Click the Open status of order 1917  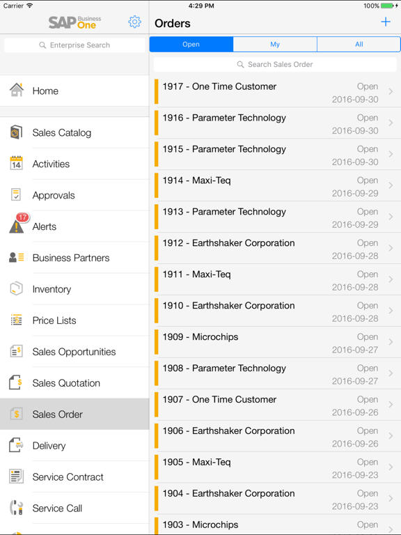368,86
